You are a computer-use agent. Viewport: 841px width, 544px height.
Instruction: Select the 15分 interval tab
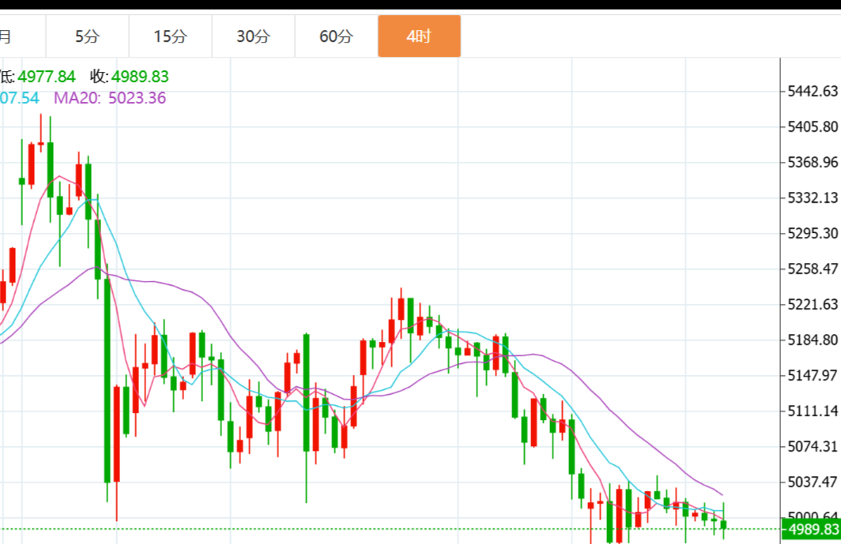(x=171, y=36)
